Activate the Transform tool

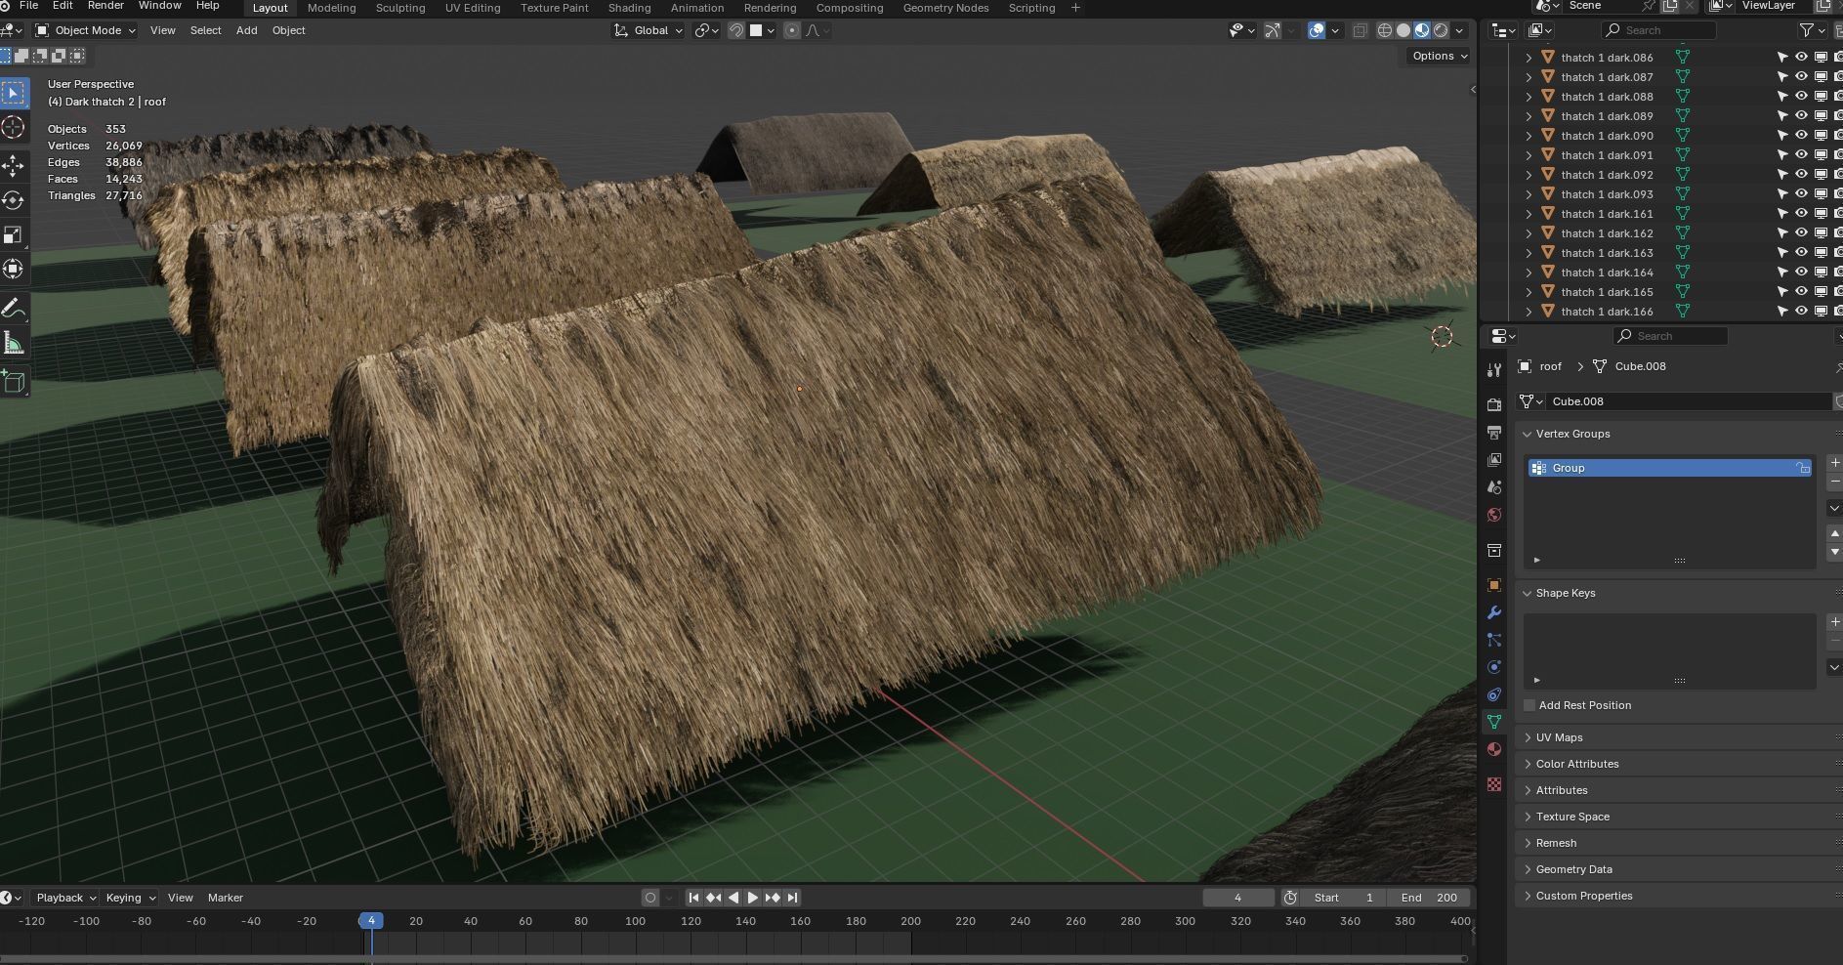point(14,269)
